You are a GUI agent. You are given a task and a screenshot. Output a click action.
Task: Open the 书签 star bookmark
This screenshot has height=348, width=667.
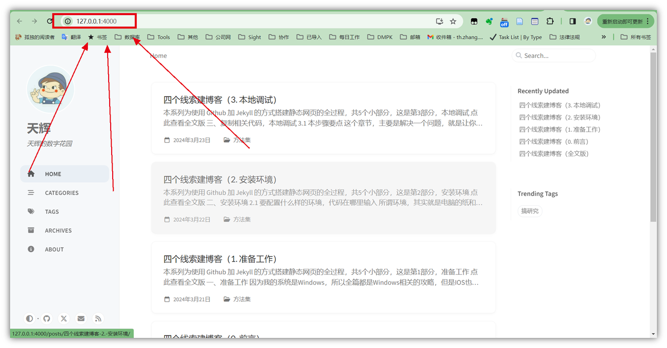(98, 37)
